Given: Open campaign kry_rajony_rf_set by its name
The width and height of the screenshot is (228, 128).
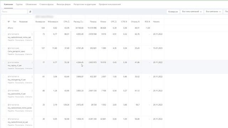Looking at the screenshot, I should point(15,65).
